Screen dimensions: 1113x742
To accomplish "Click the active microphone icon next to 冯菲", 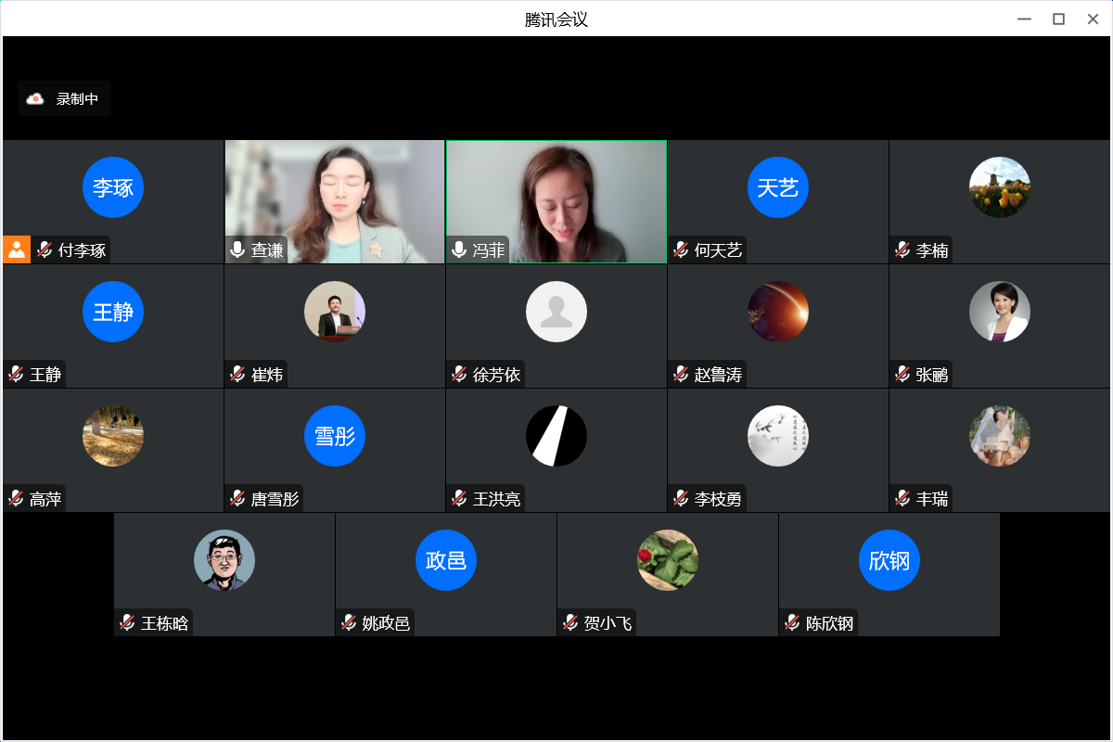I will coord(460,249).
